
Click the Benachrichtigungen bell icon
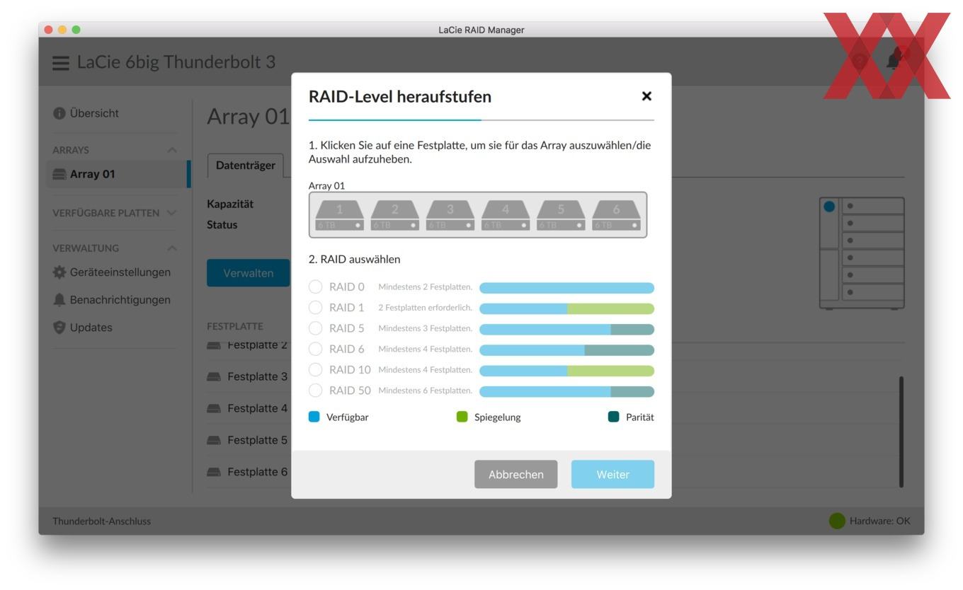59,300
